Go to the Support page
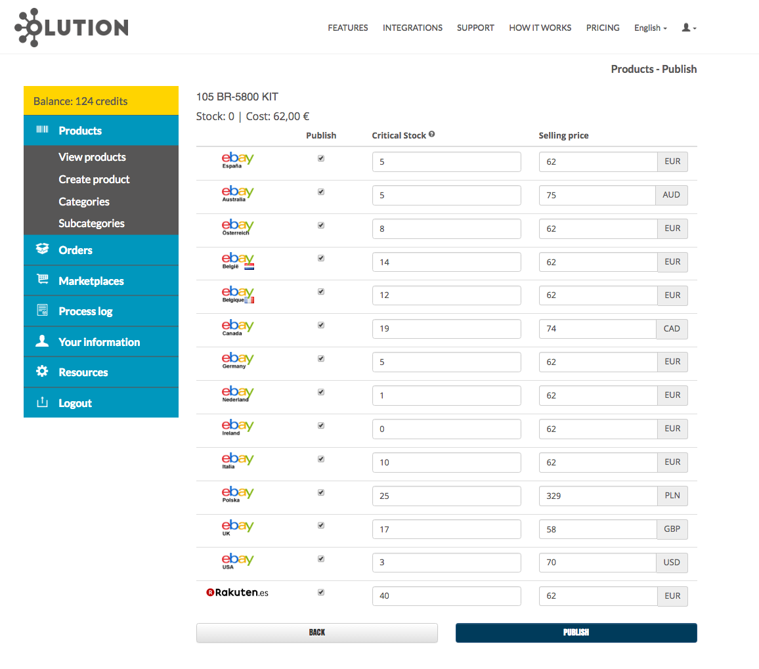759x669 pixels. tap(475, 28)
